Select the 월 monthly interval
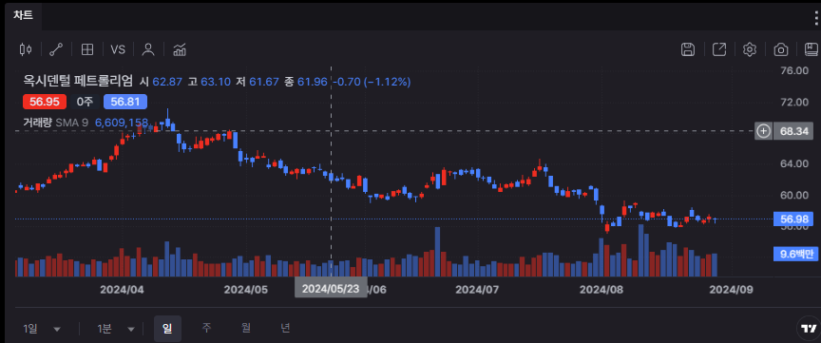821x343 pixels. 245,329
